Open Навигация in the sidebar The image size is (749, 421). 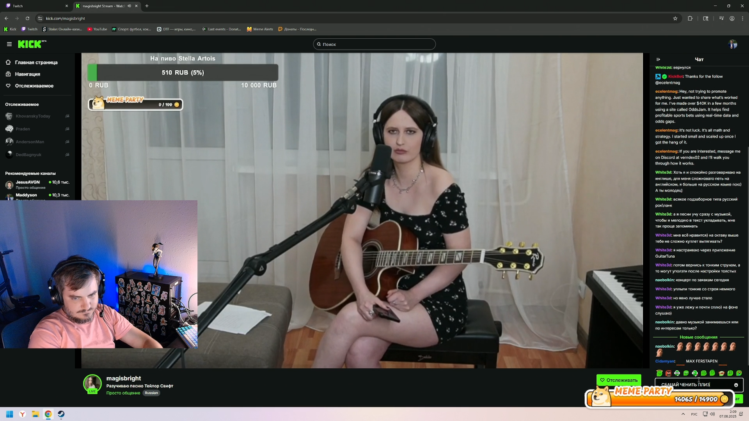(x=27, y=74)
